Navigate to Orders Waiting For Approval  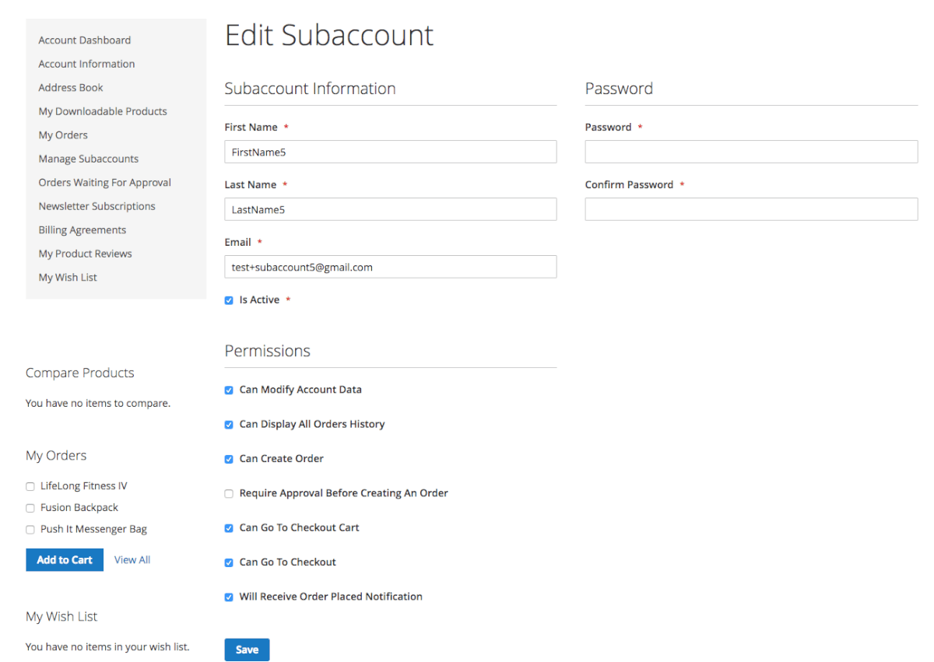(x=105, y=183)
